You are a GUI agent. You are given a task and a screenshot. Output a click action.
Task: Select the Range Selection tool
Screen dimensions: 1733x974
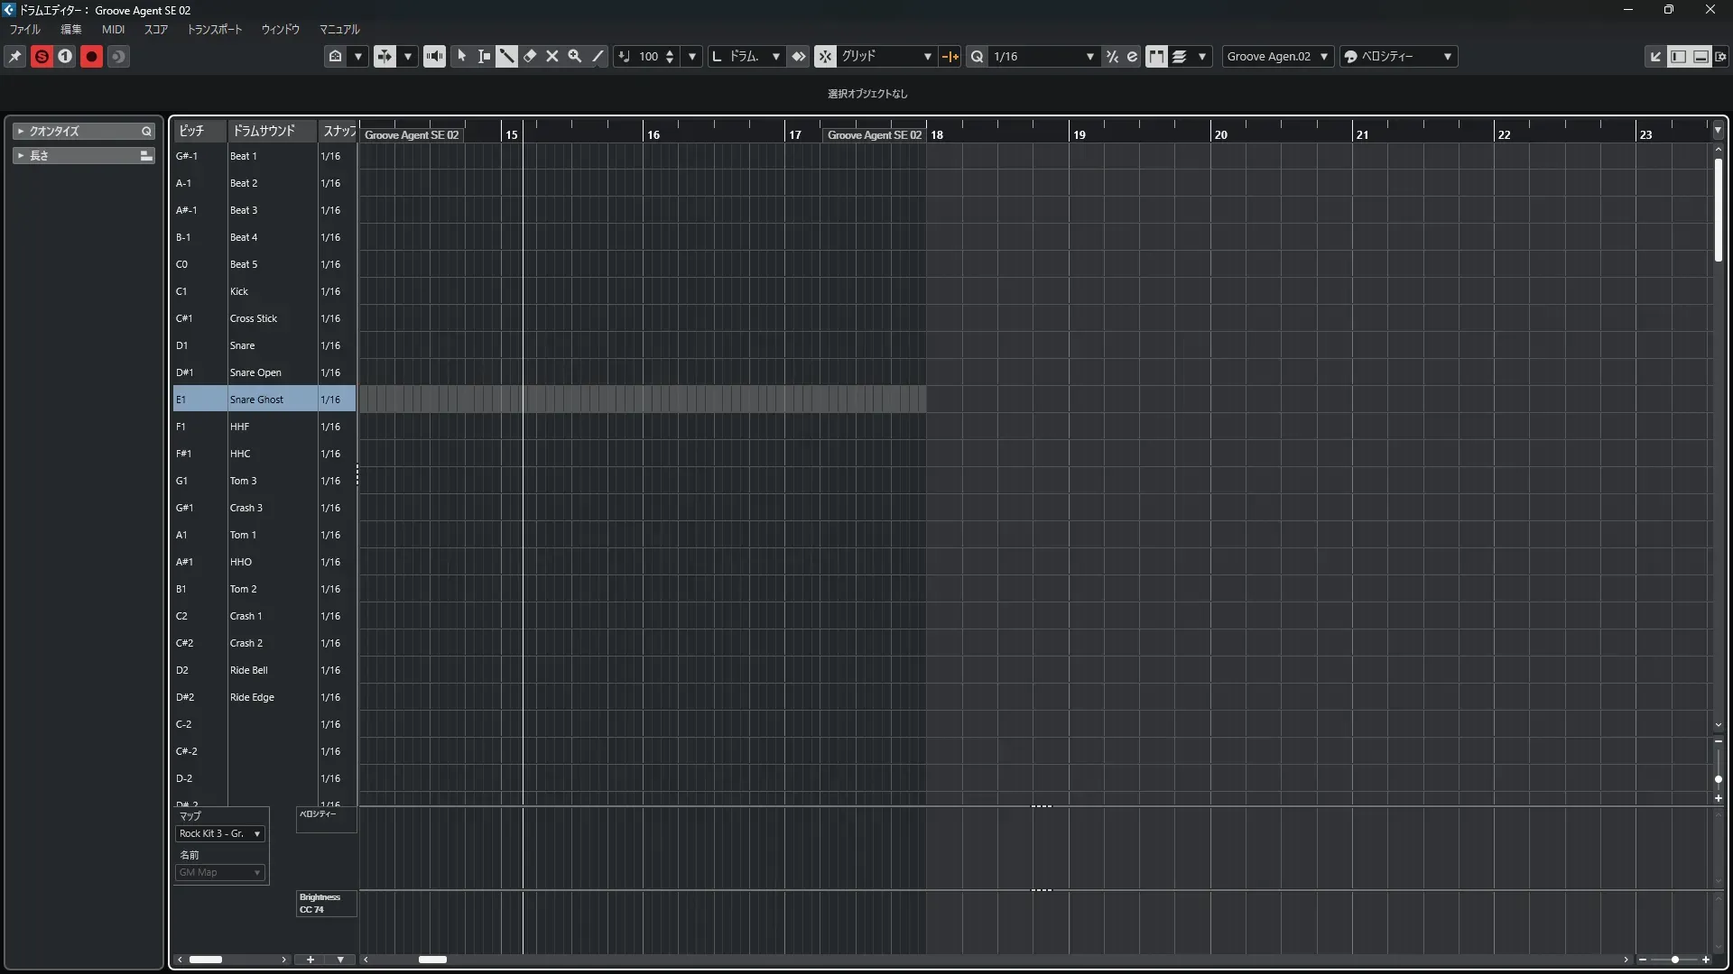[484, 56]
